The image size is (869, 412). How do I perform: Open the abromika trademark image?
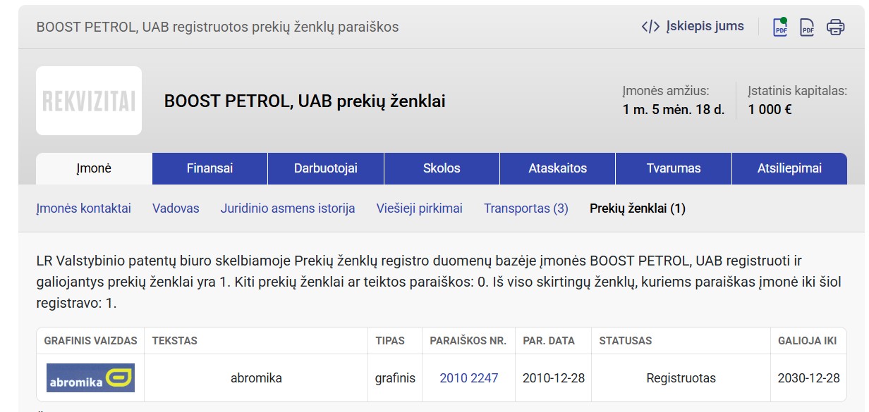tap(90, 378)
